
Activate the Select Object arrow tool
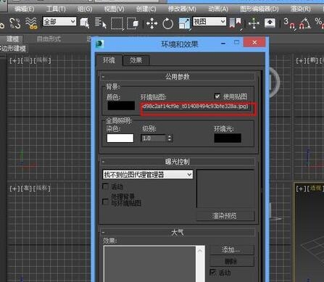(85, 23)
